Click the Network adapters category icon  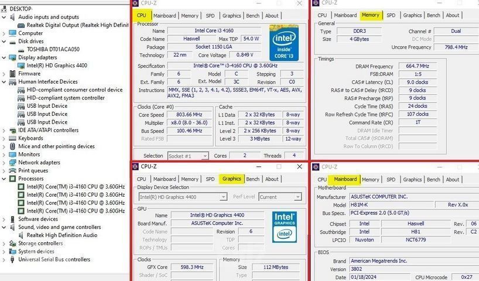point(12,163)
